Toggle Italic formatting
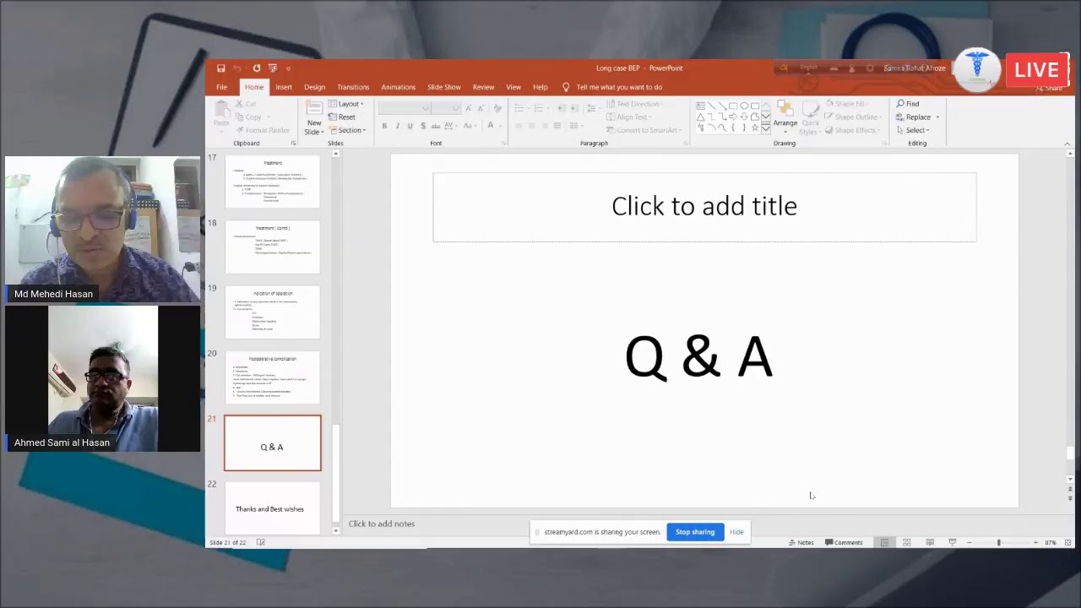The width and height of the screenshot is (1081, 608). pos(398,126)
